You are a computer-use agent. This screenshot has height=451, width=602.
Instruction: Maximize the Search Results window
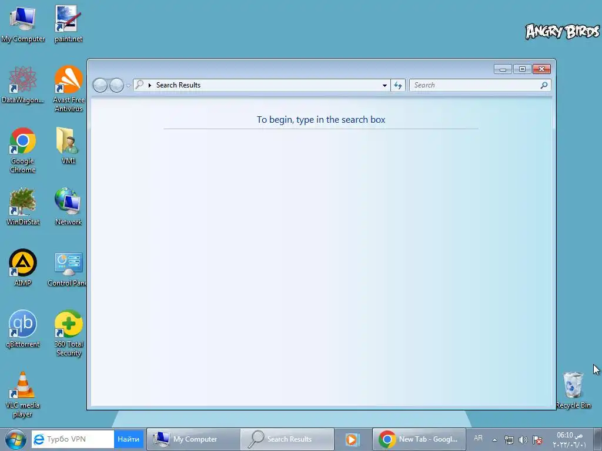pos(522,69)
